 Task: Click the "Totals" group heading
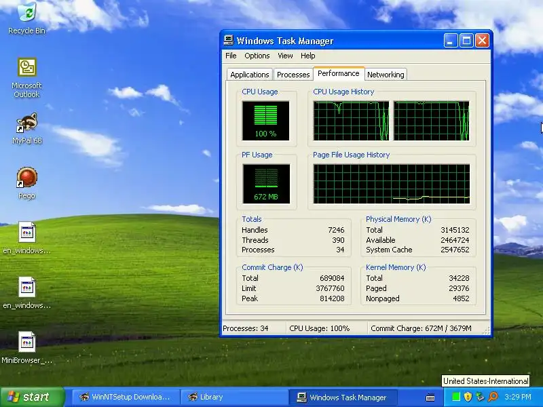pyautogui.click(x=251, y=219)
